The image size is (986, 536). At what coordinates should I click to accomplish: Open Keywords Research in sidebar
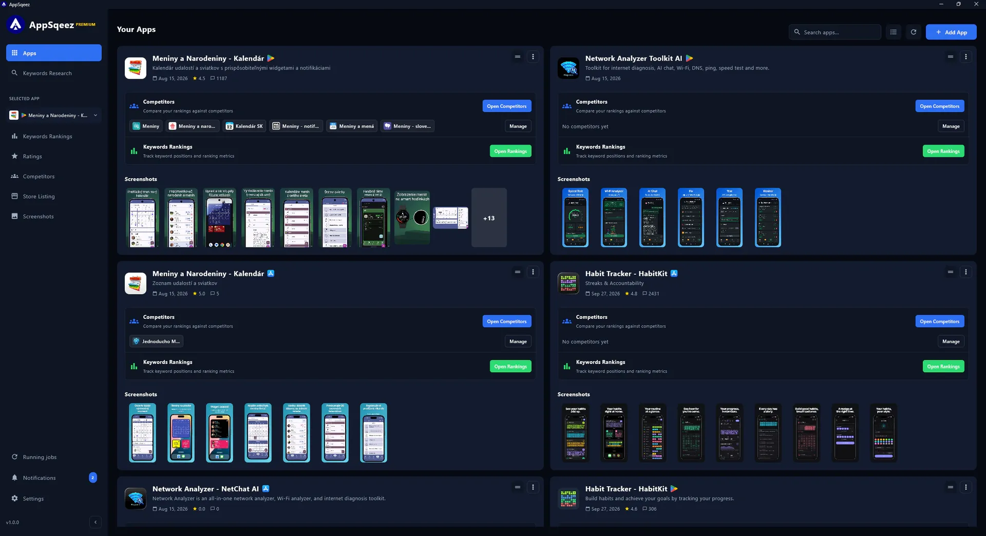tap(54, 73)
